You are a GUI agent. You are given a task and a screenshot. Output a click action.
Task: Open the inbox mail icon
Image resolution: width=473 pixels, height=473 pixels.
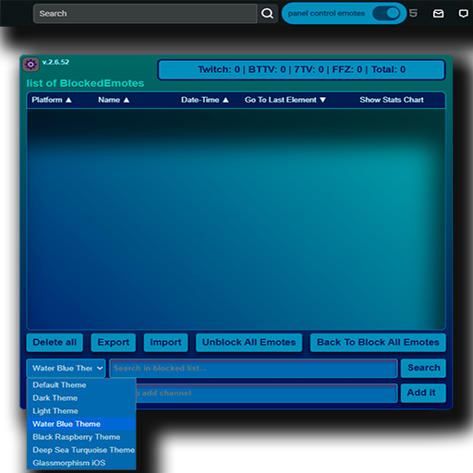[438, 14]
